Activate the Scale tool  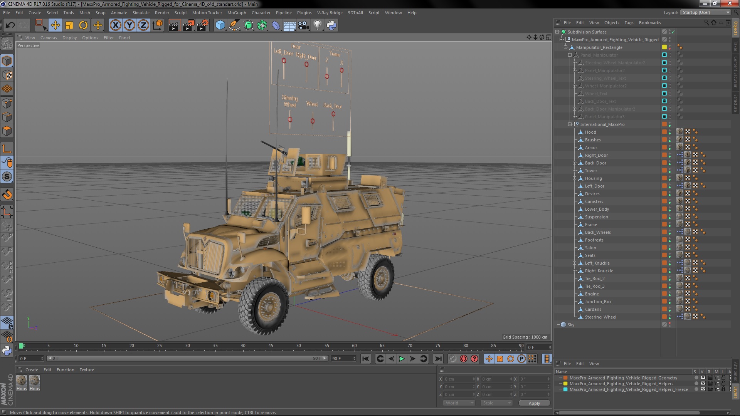[69, 25]
